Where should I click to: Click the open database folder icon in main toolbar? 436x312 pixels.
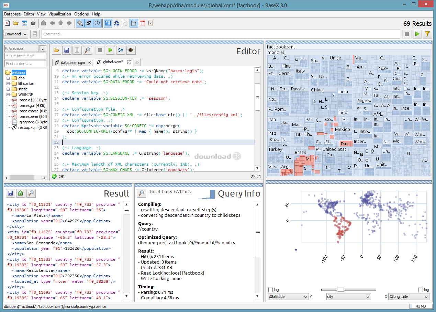(15, 23)
